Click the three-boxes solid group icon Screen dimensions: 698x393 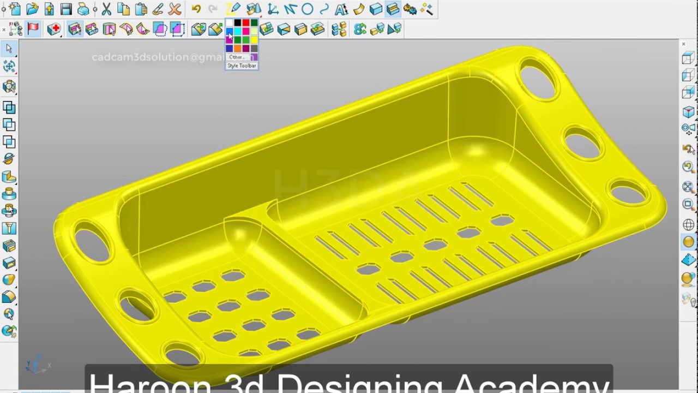tap(339, 29)
